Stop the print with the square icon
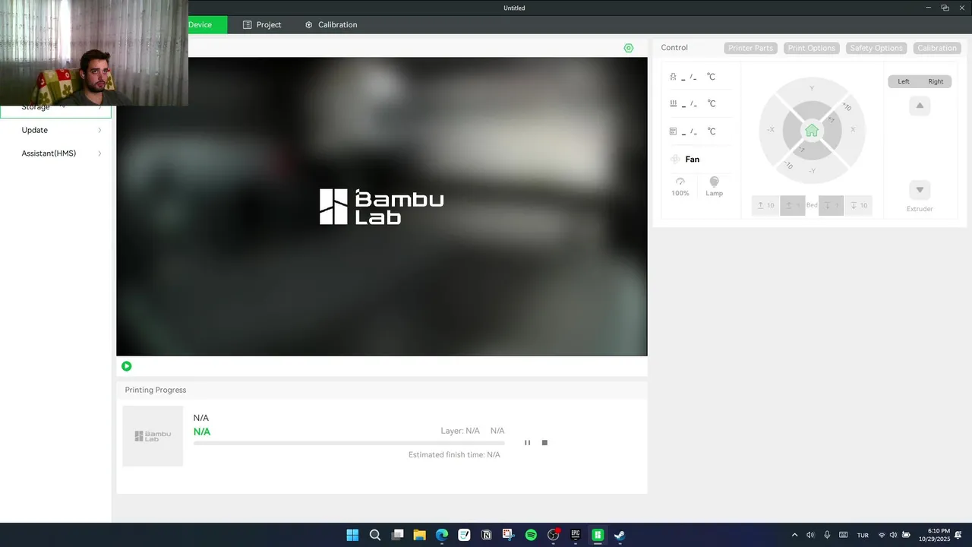972x547 pixels. (x=544, y=442)
